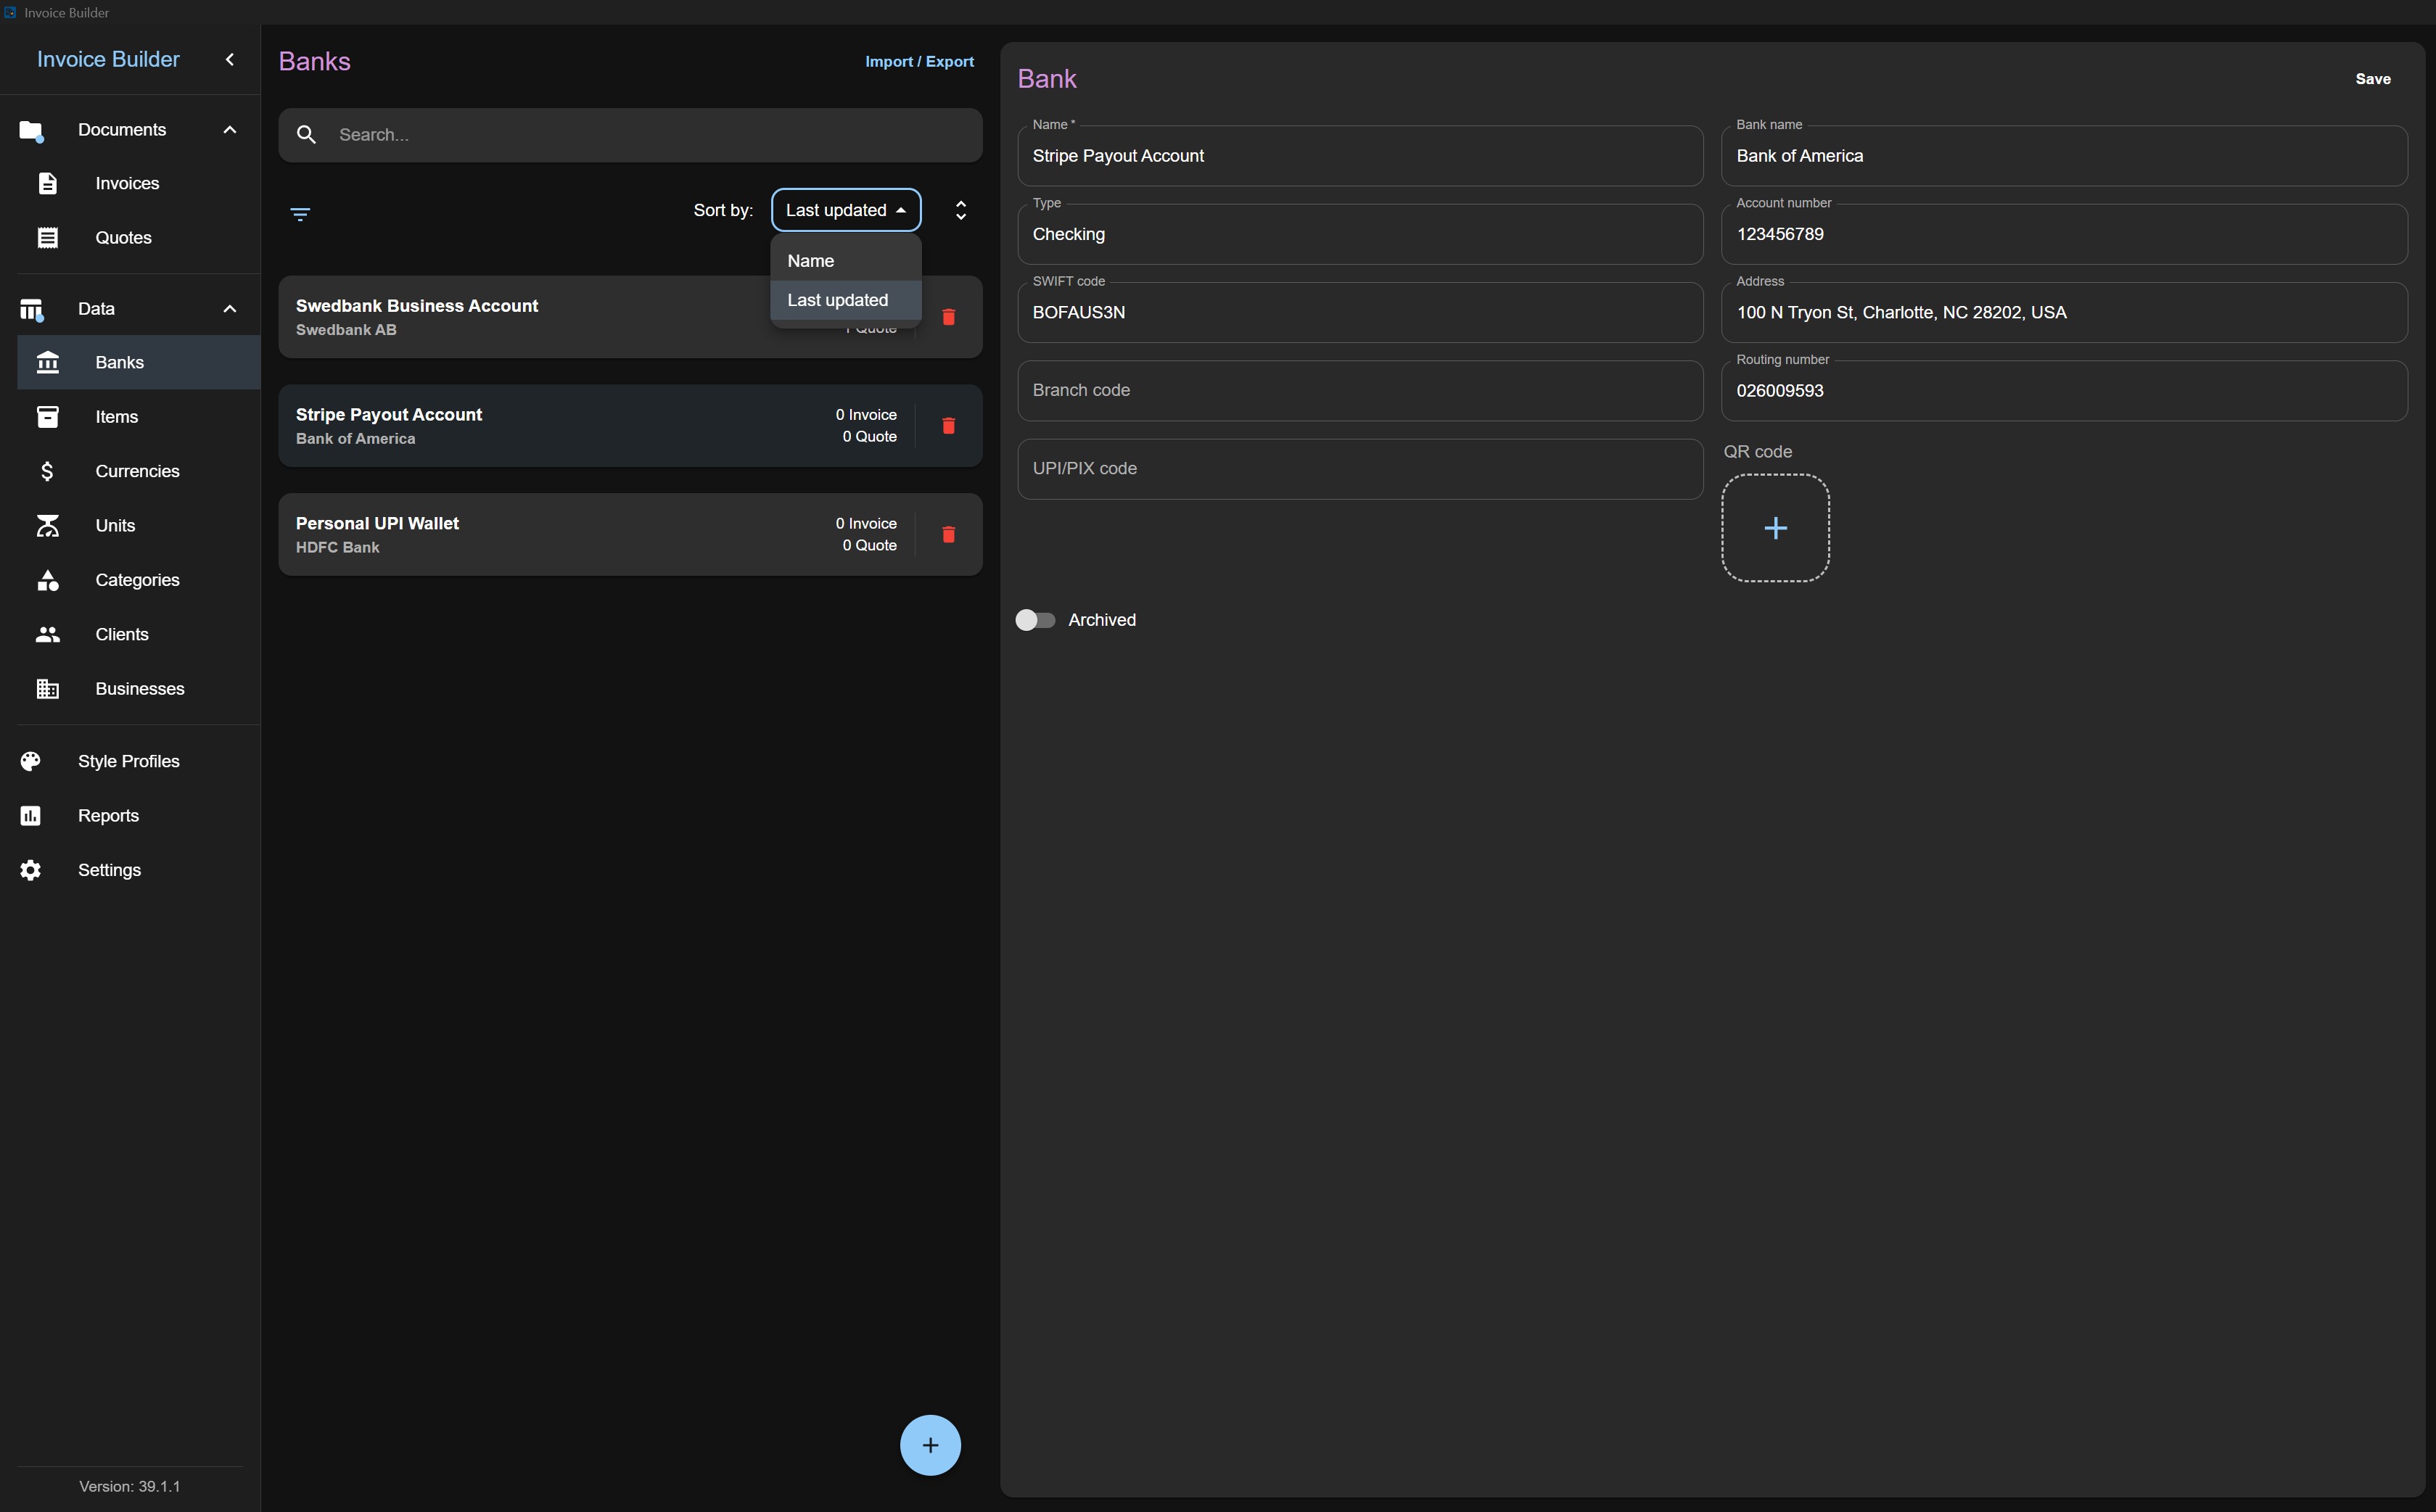2436x1512 pixels.
Task: Edit the Routing number field
Action: (x=2064, y=390)
